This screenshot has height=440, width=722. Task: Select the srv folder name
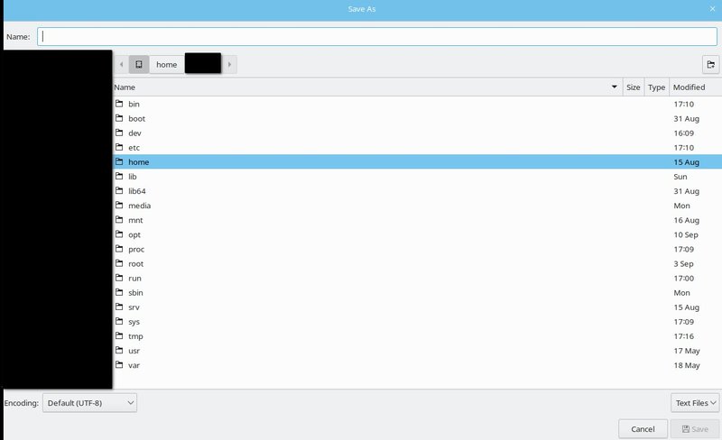pyautogui.click(x=134, y=307)
